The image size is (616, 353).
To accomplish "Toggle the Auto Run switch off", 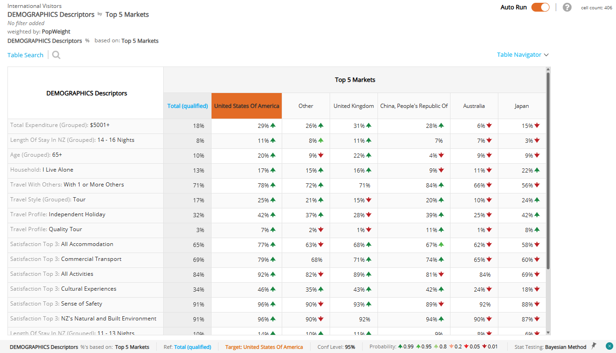I will coord(541,7).
